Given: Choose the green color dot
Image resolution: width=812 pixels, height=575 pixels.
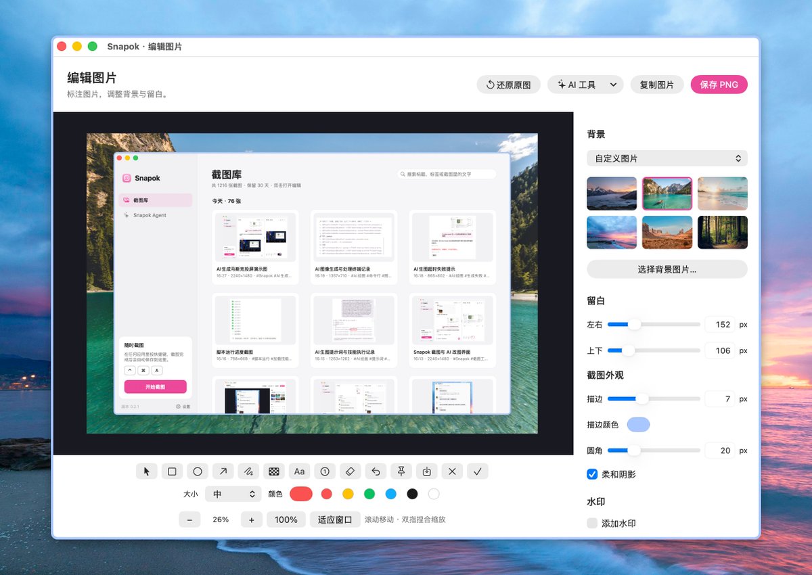Looking at the screenshot, I should (369, 494).
